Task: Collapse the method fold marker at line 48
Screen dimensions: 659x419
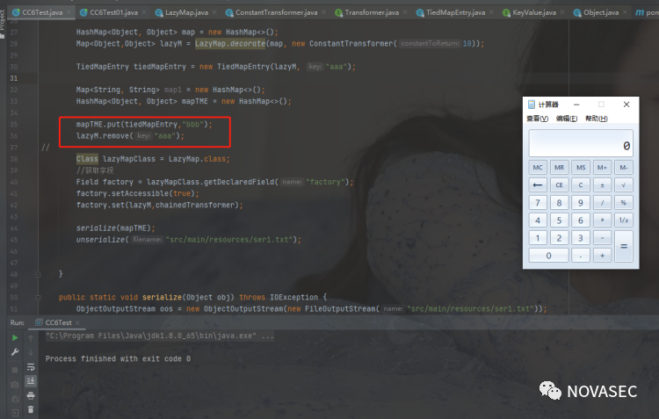Action: [38, 274]
